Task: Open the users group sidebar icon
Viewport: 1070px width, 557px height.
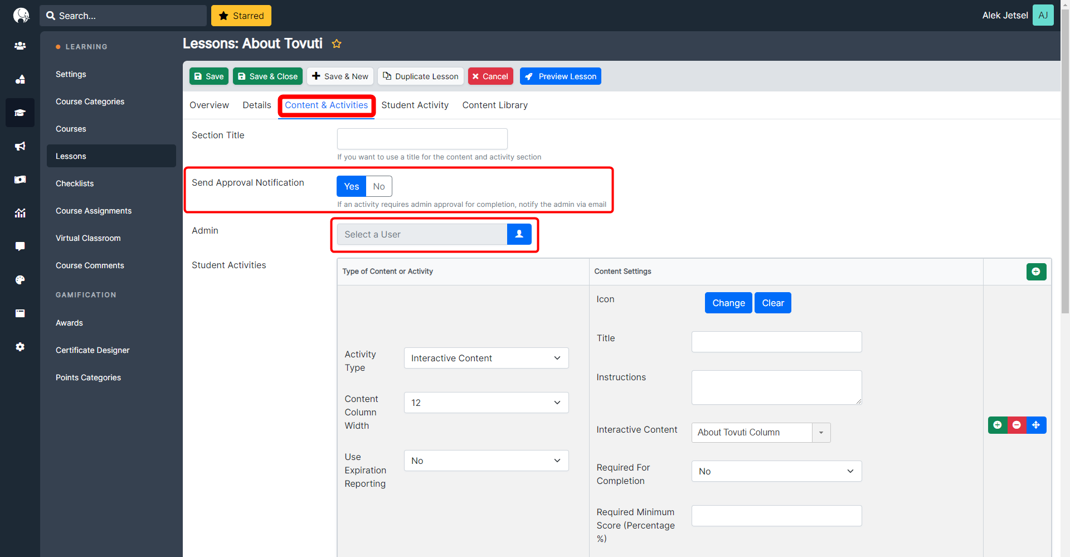Action: [20, 46]
